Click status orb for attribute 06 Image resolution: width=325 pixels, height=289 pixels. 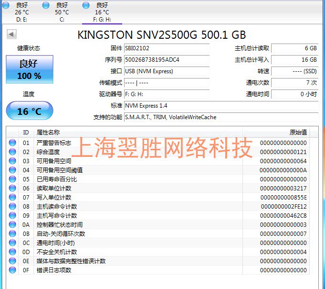click(x=12, y=188)
